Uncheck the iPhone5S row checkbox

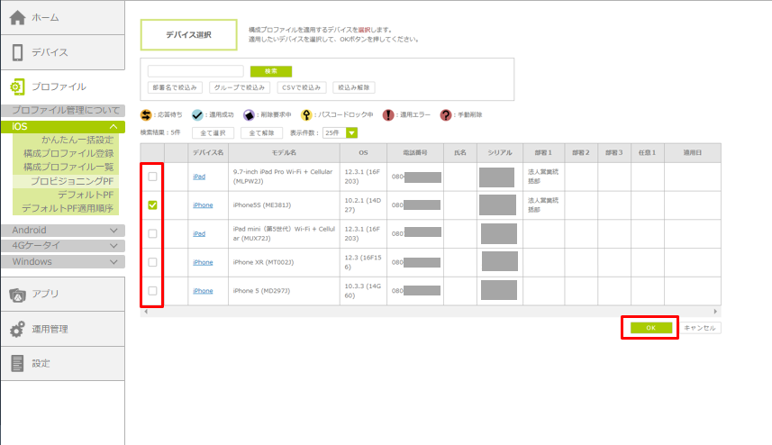tap(152, 205)
